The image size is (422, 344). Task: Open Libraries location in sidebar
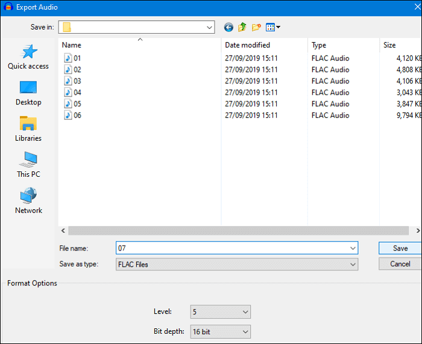pos(28,129)
